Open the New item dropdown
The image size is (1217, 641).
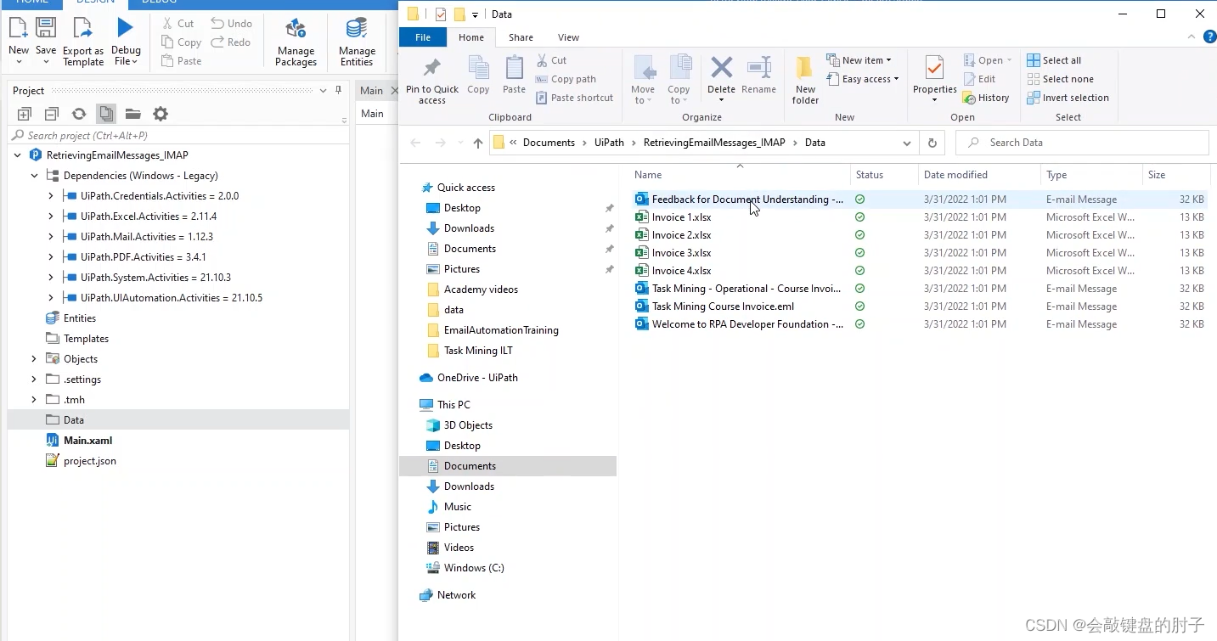coord(859,60)
